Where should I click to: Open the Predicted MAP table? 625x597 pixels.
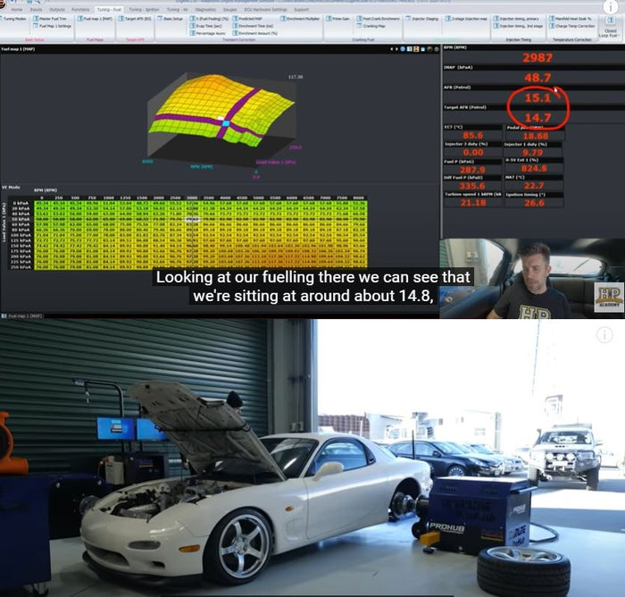[x=247, y=19]
